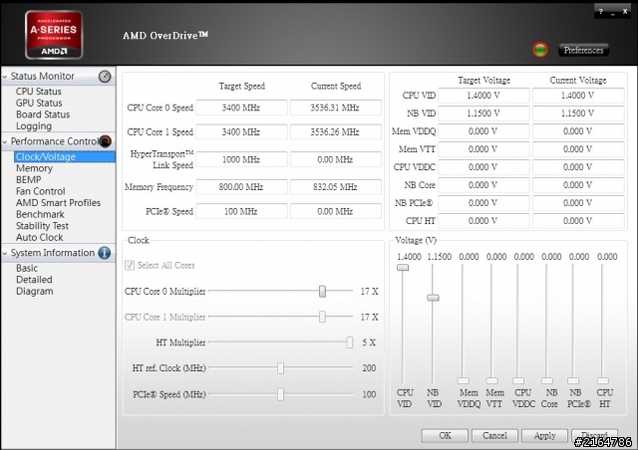Screen dimensions: 638x450
Task: Open Detailed system information
Action: pos(34,280)
